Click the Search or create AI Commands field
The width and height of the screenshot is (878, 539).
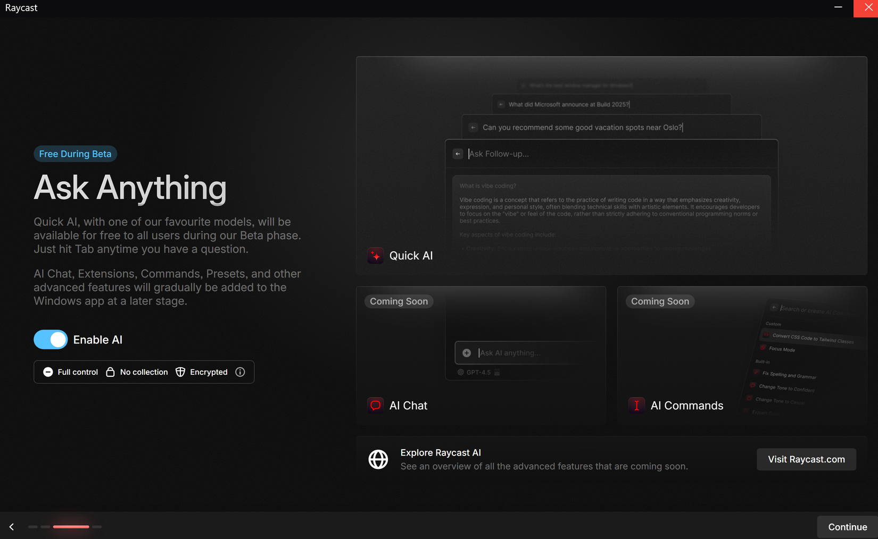[817, 310]
